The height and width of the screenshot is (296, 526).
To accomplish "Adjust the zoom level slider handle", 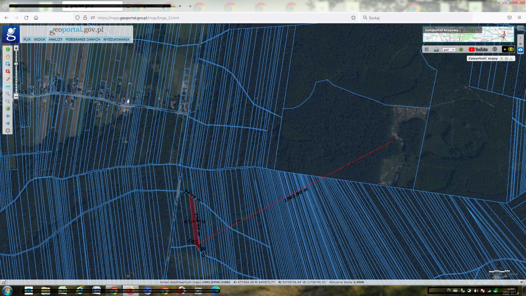I will click(16, 64).
